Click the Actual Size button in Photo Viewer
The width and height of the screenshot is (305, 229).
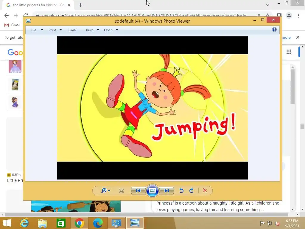(121, 191)
